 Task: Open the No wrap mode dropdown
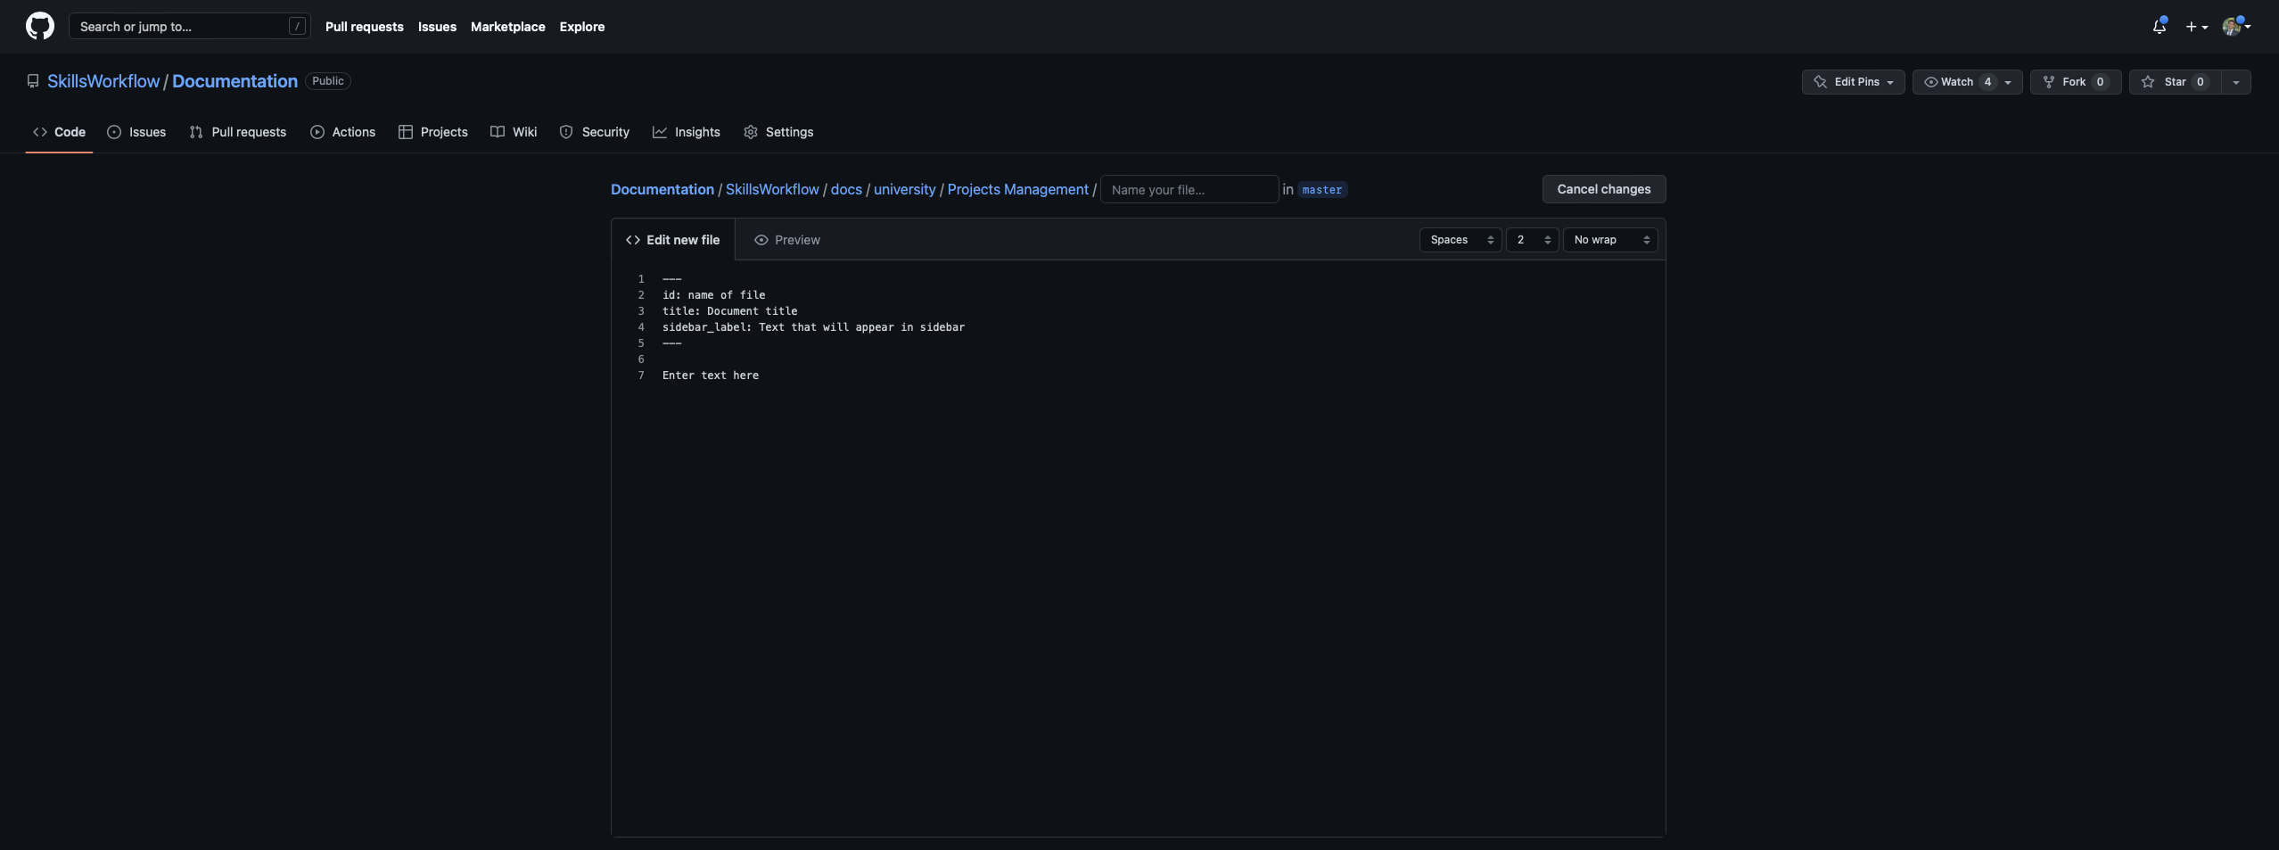click(1609, 240)
